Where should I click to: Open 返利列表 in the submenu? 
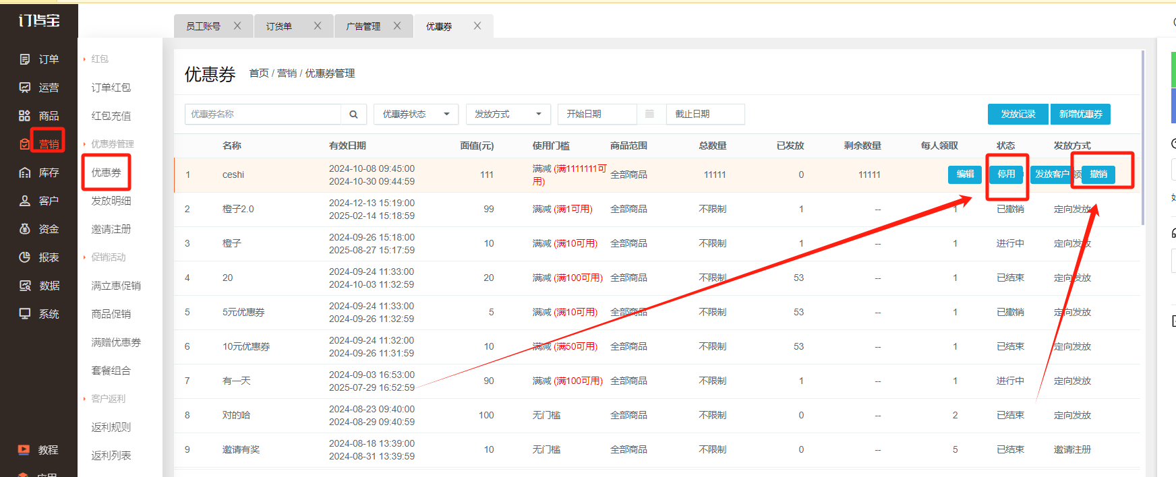click(x=111, y=455)
